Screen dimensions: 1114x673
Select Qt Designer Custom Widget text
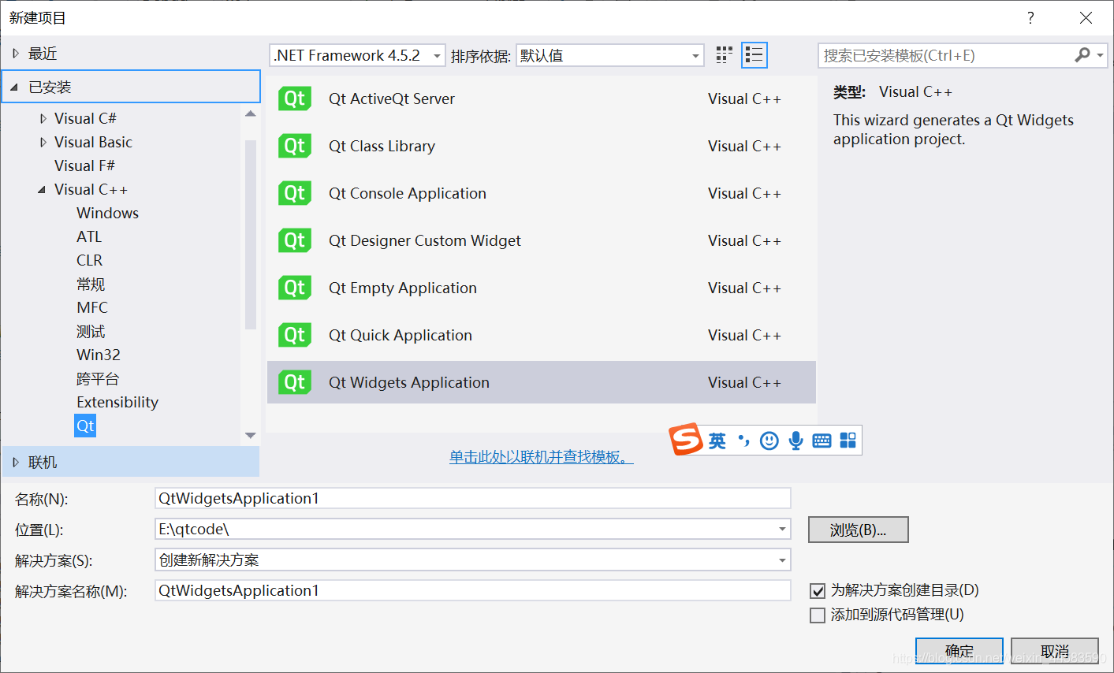tap(425, 240)
